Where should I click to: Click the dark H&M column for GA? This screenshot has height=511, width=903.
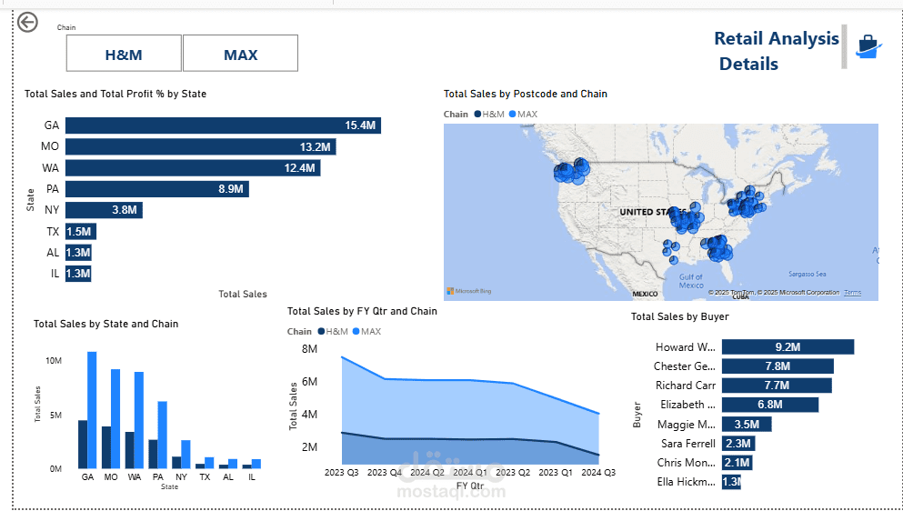[x=83, y=445]
